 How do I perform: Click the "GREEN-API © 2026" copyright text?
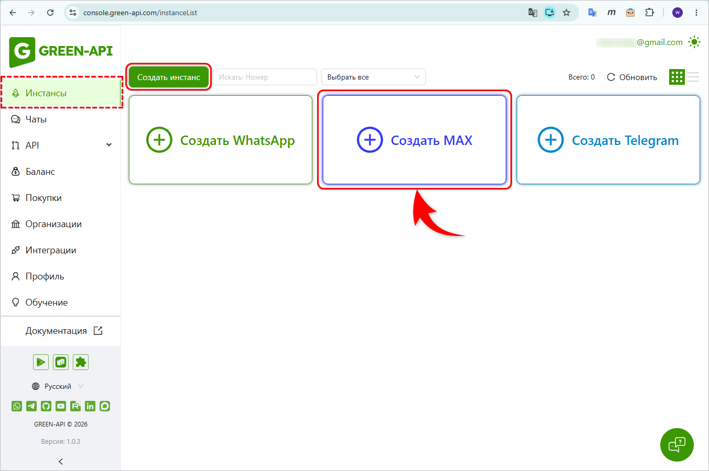pyautogui.click(x=61, y=424)
